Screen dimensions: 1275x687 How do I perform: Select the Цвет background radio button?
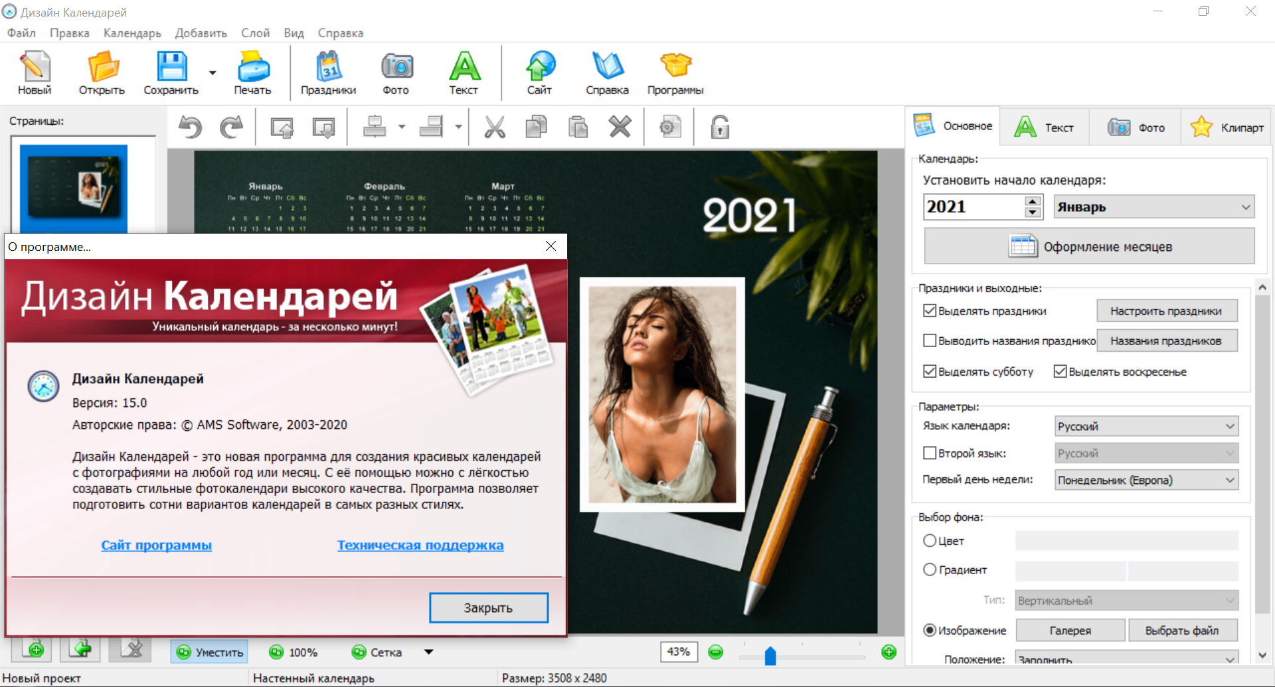(930, 540)
